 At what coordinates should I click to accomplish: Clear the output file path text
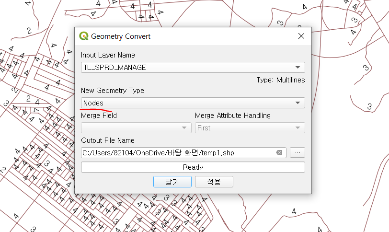pyautogui.click(x=279, y=152)
